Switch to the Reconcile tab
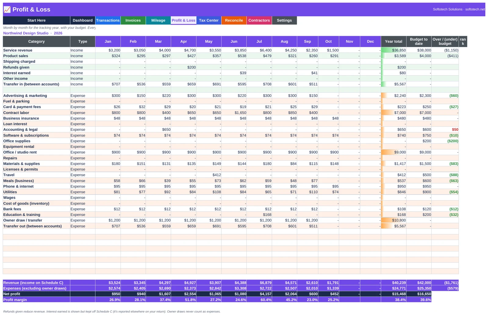The width and height of the screenshot is (488, 316). point(234,20)
